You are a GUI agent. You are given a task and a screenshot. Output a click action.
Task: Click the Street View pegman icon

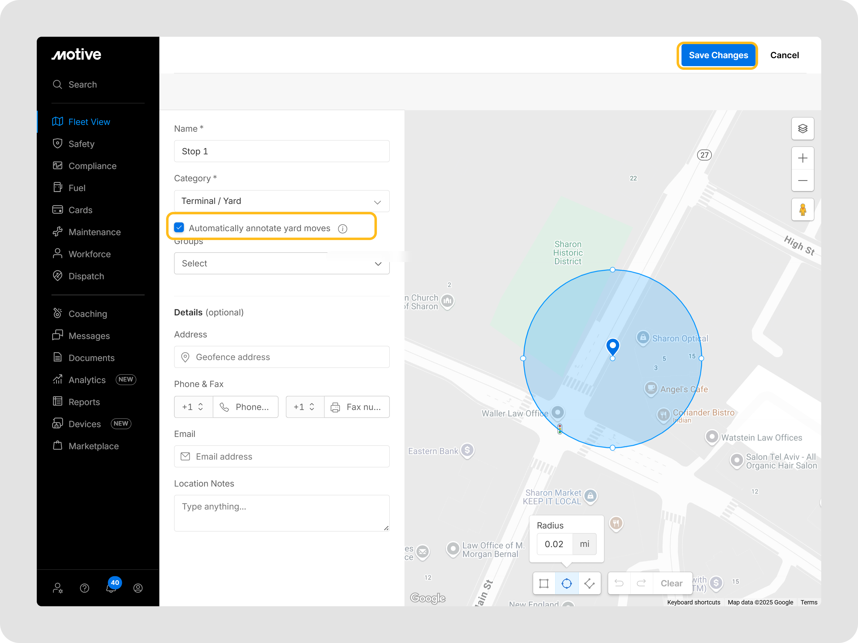(x=803, y=210)
